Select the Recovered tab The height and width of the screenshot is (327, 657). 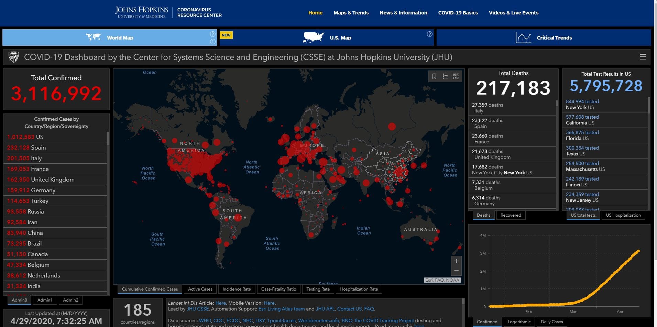[x=511, y=215]
